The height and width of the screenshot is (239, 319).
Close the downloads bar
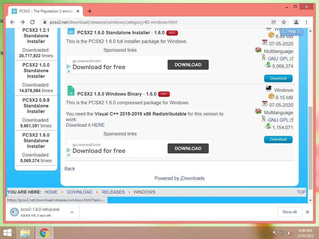pyautogui.click(x=307, y=212)
